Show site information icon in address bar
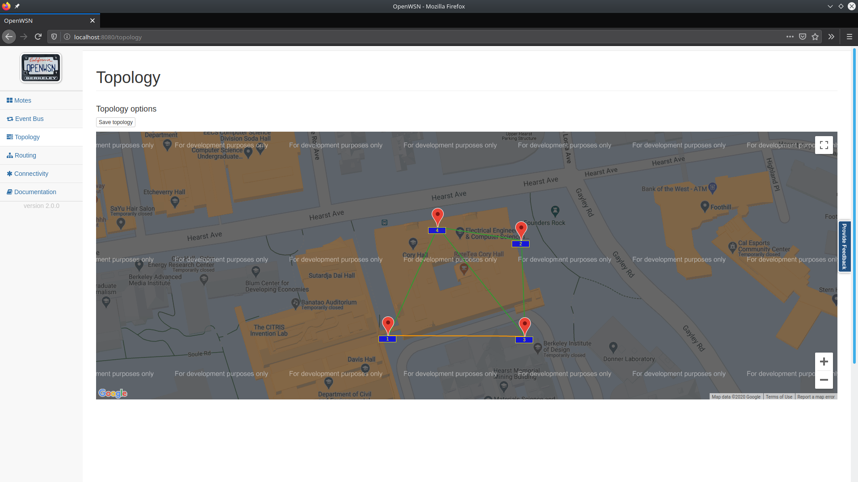This screenshot has height=482, width=858. [x=67, y=37]
